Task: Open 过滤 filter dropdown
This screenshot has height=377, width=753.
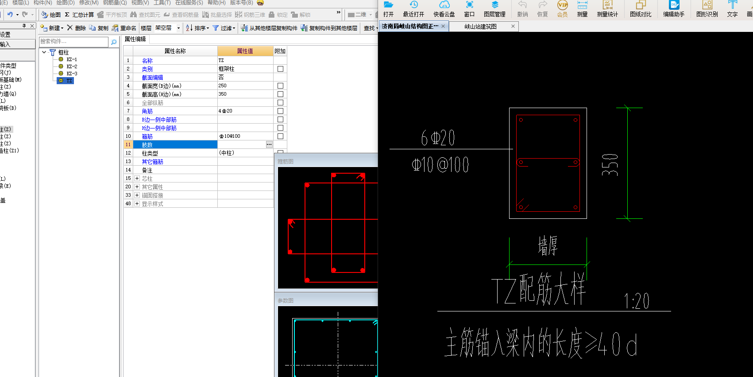Action: 224,28
